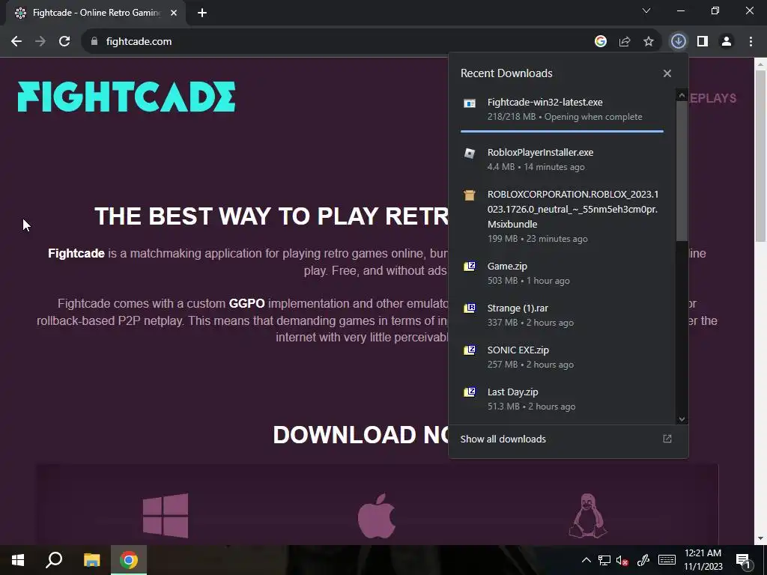Open the Windows Start menu

tap(18, 560)
